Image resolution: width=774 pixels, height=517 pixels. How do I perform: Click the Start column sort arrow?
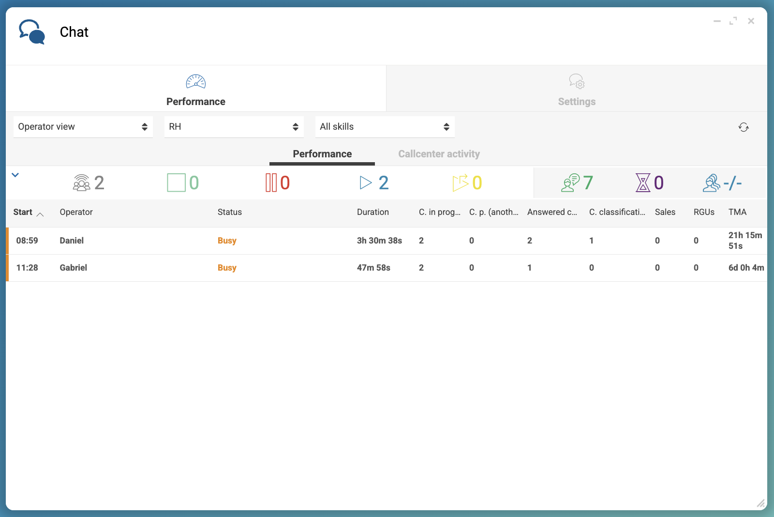tap(40, 214)
